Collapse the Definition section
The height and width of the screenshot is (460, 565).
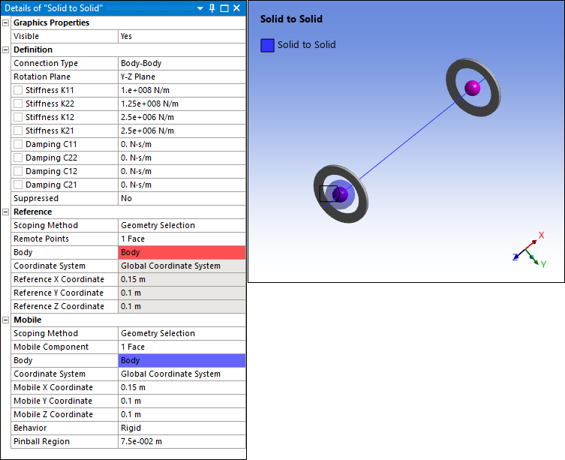pos(6,50)
